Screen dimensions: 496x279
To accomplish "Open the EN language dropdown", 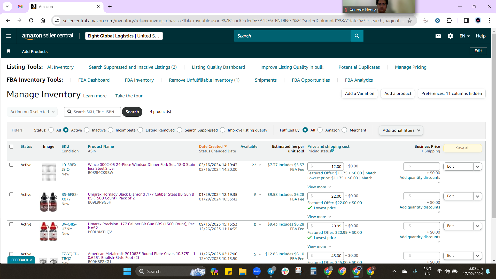I will pos(464,36).
